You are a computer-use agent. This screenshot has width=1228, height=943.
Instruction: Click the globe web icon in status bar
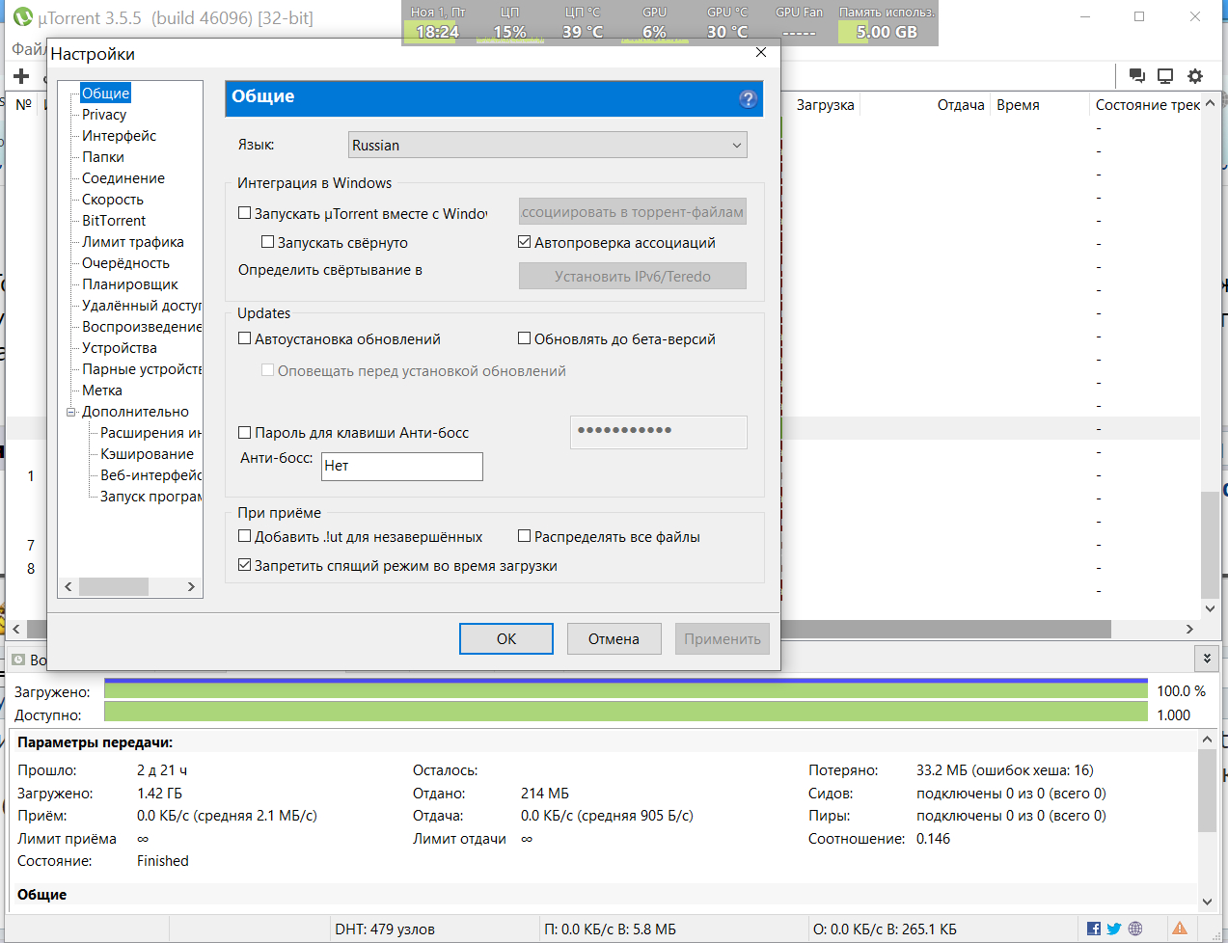(1135, 929)
